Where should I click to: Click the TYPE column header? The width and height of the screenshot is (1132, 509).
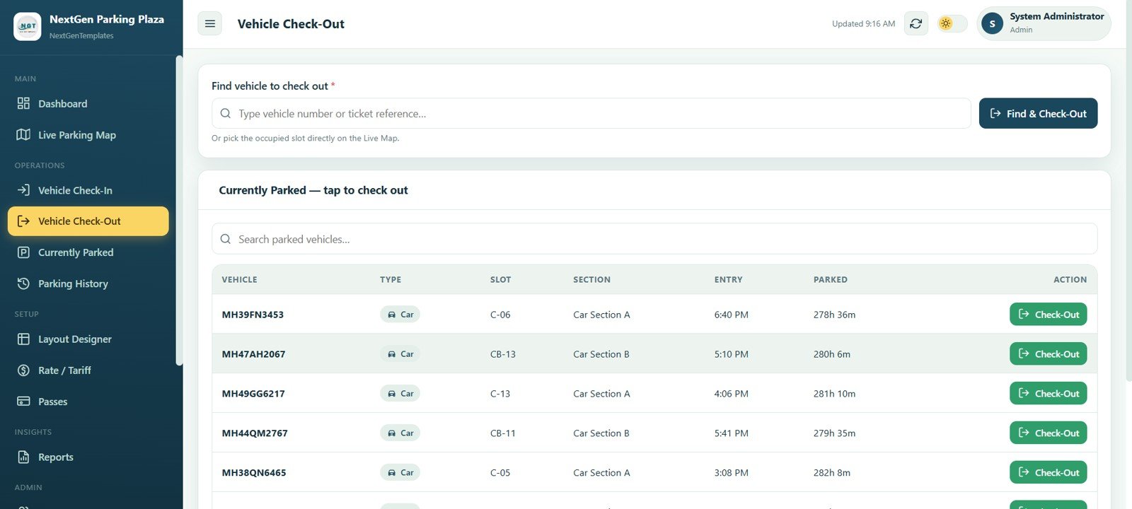pos(391,280)
